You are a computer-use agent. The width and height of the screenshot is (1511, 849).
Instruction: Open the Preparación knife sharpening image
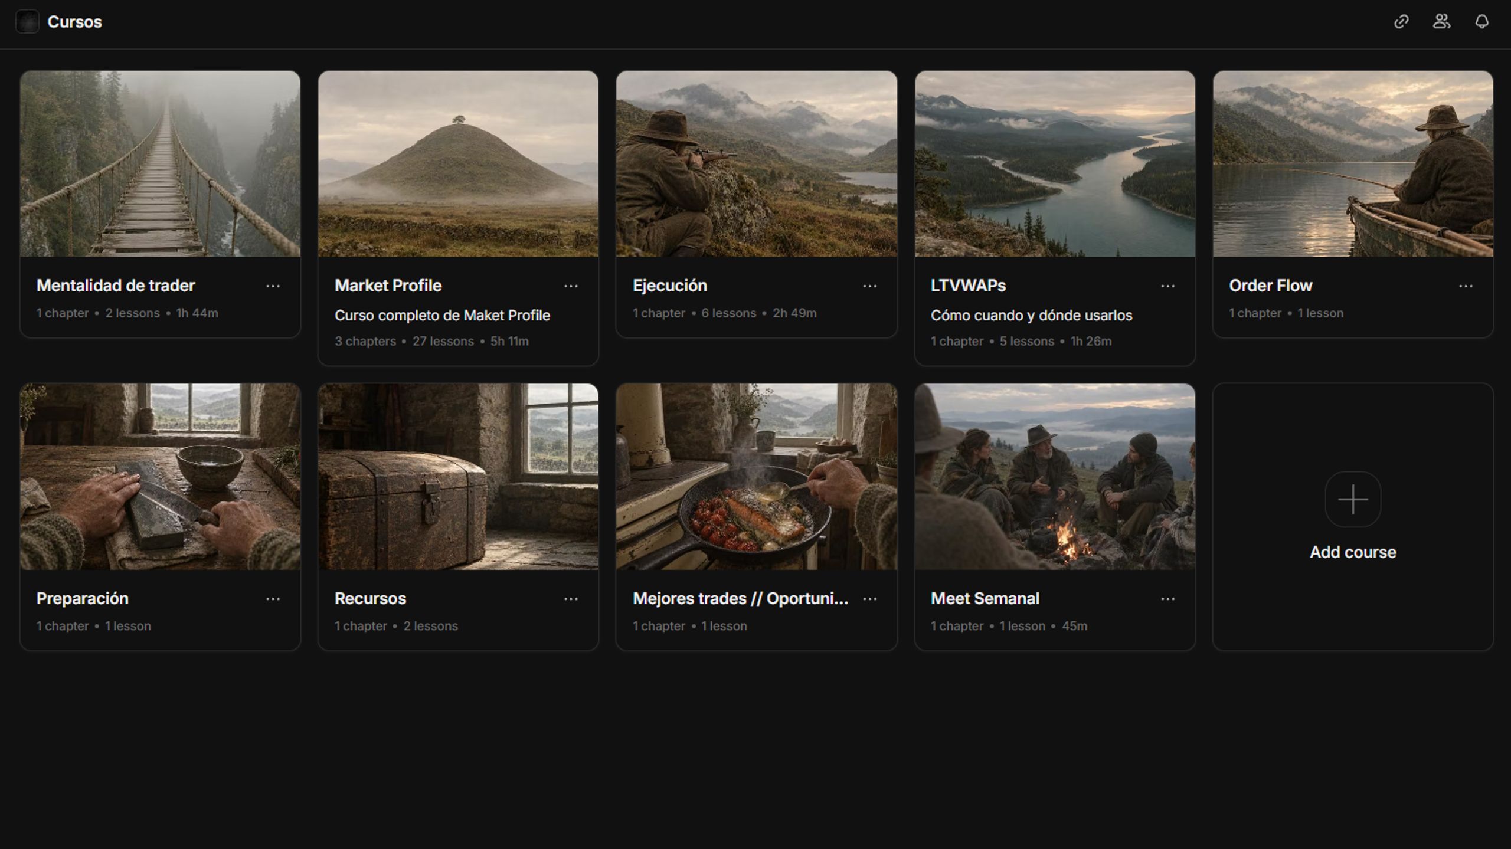coord(160,477)
